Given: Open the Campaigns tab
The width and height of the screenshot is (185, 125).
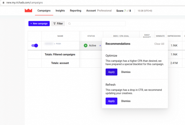Looking at the screenshot, I should 44,10.
